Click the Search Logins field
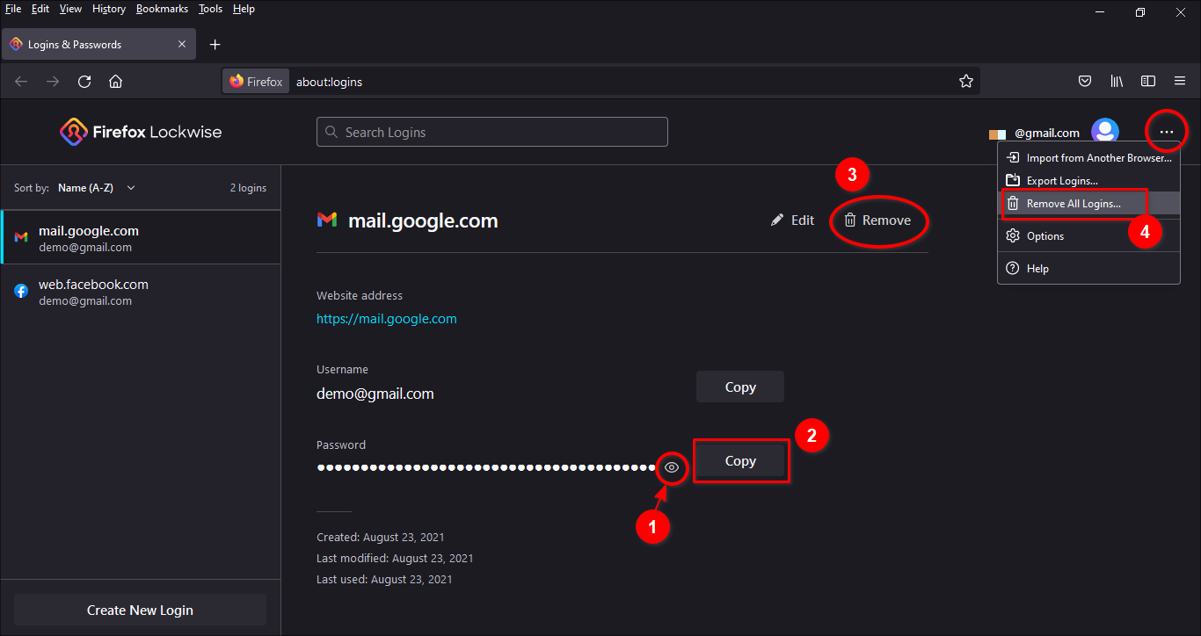Screen dimensions: 1201x636 [x=491, y=132]
